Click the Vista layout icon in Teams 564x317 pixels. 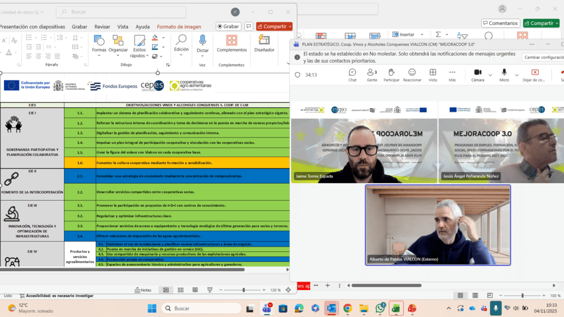432,75
